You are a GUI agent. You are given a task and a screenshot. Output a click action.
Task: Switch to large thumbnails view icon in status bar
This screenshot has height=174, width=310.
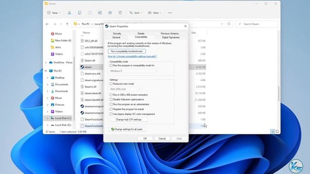pos(278,131)
